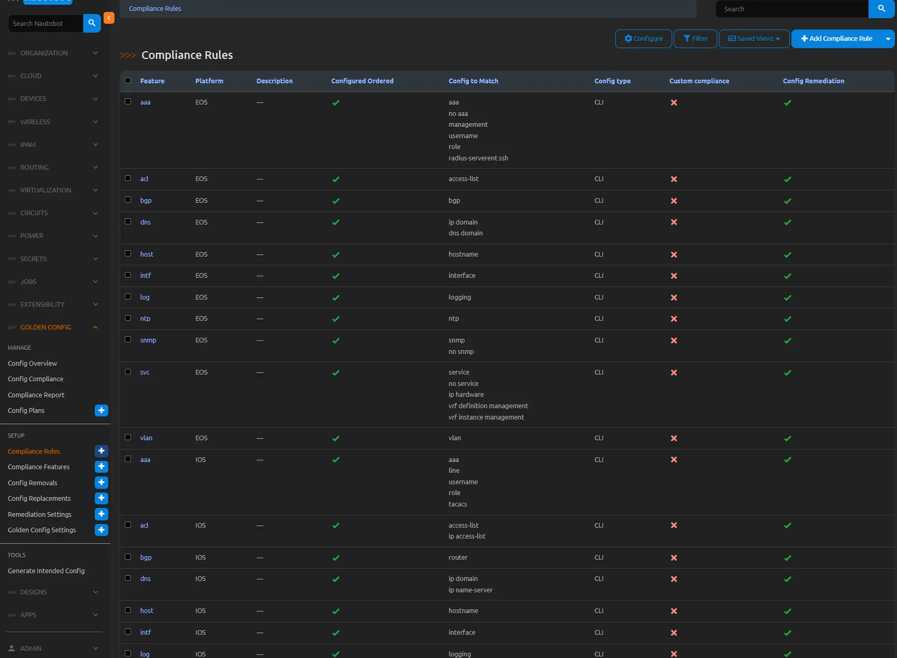This screenshot has height=658, width=897.
Task: Click plus icon next to Config Removals
Action: (102, 483)
